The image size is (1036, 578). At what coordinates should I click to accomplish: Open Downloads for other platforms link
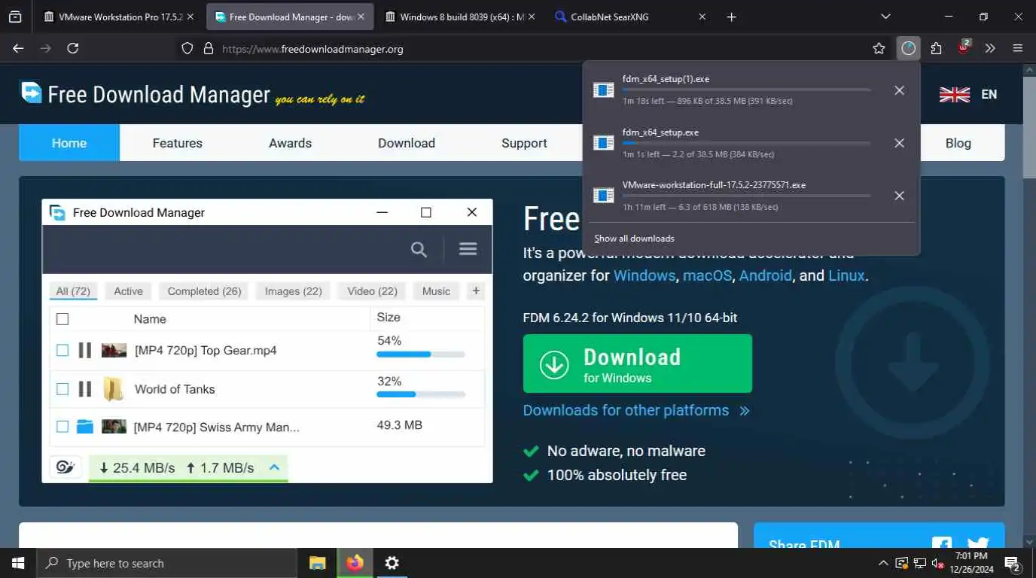pos(636,410)
